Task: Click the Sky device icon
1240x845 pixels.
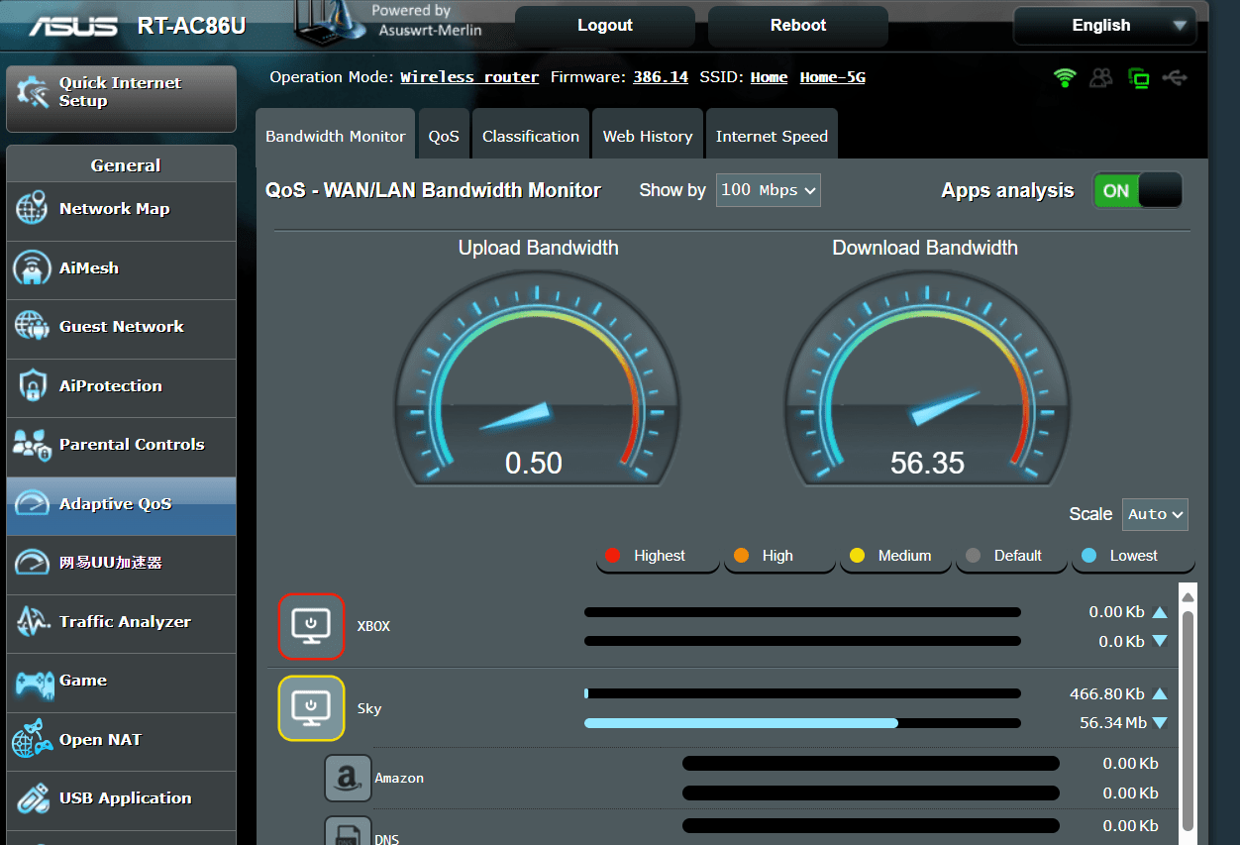Action: [x=311, y=708]
